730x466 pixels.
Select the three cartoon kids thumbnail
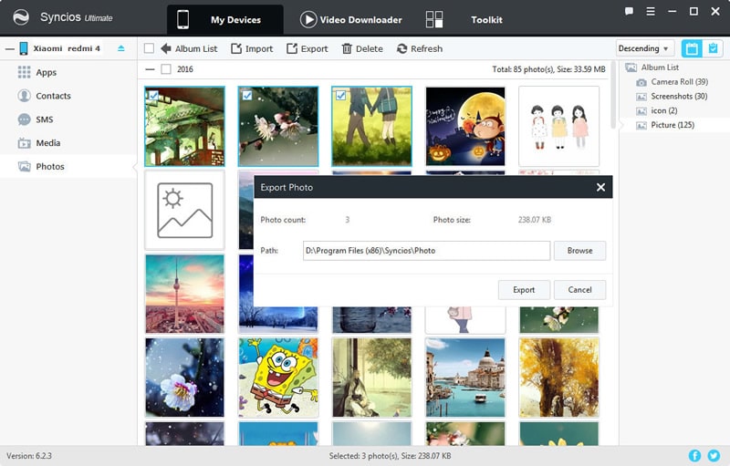558,126
